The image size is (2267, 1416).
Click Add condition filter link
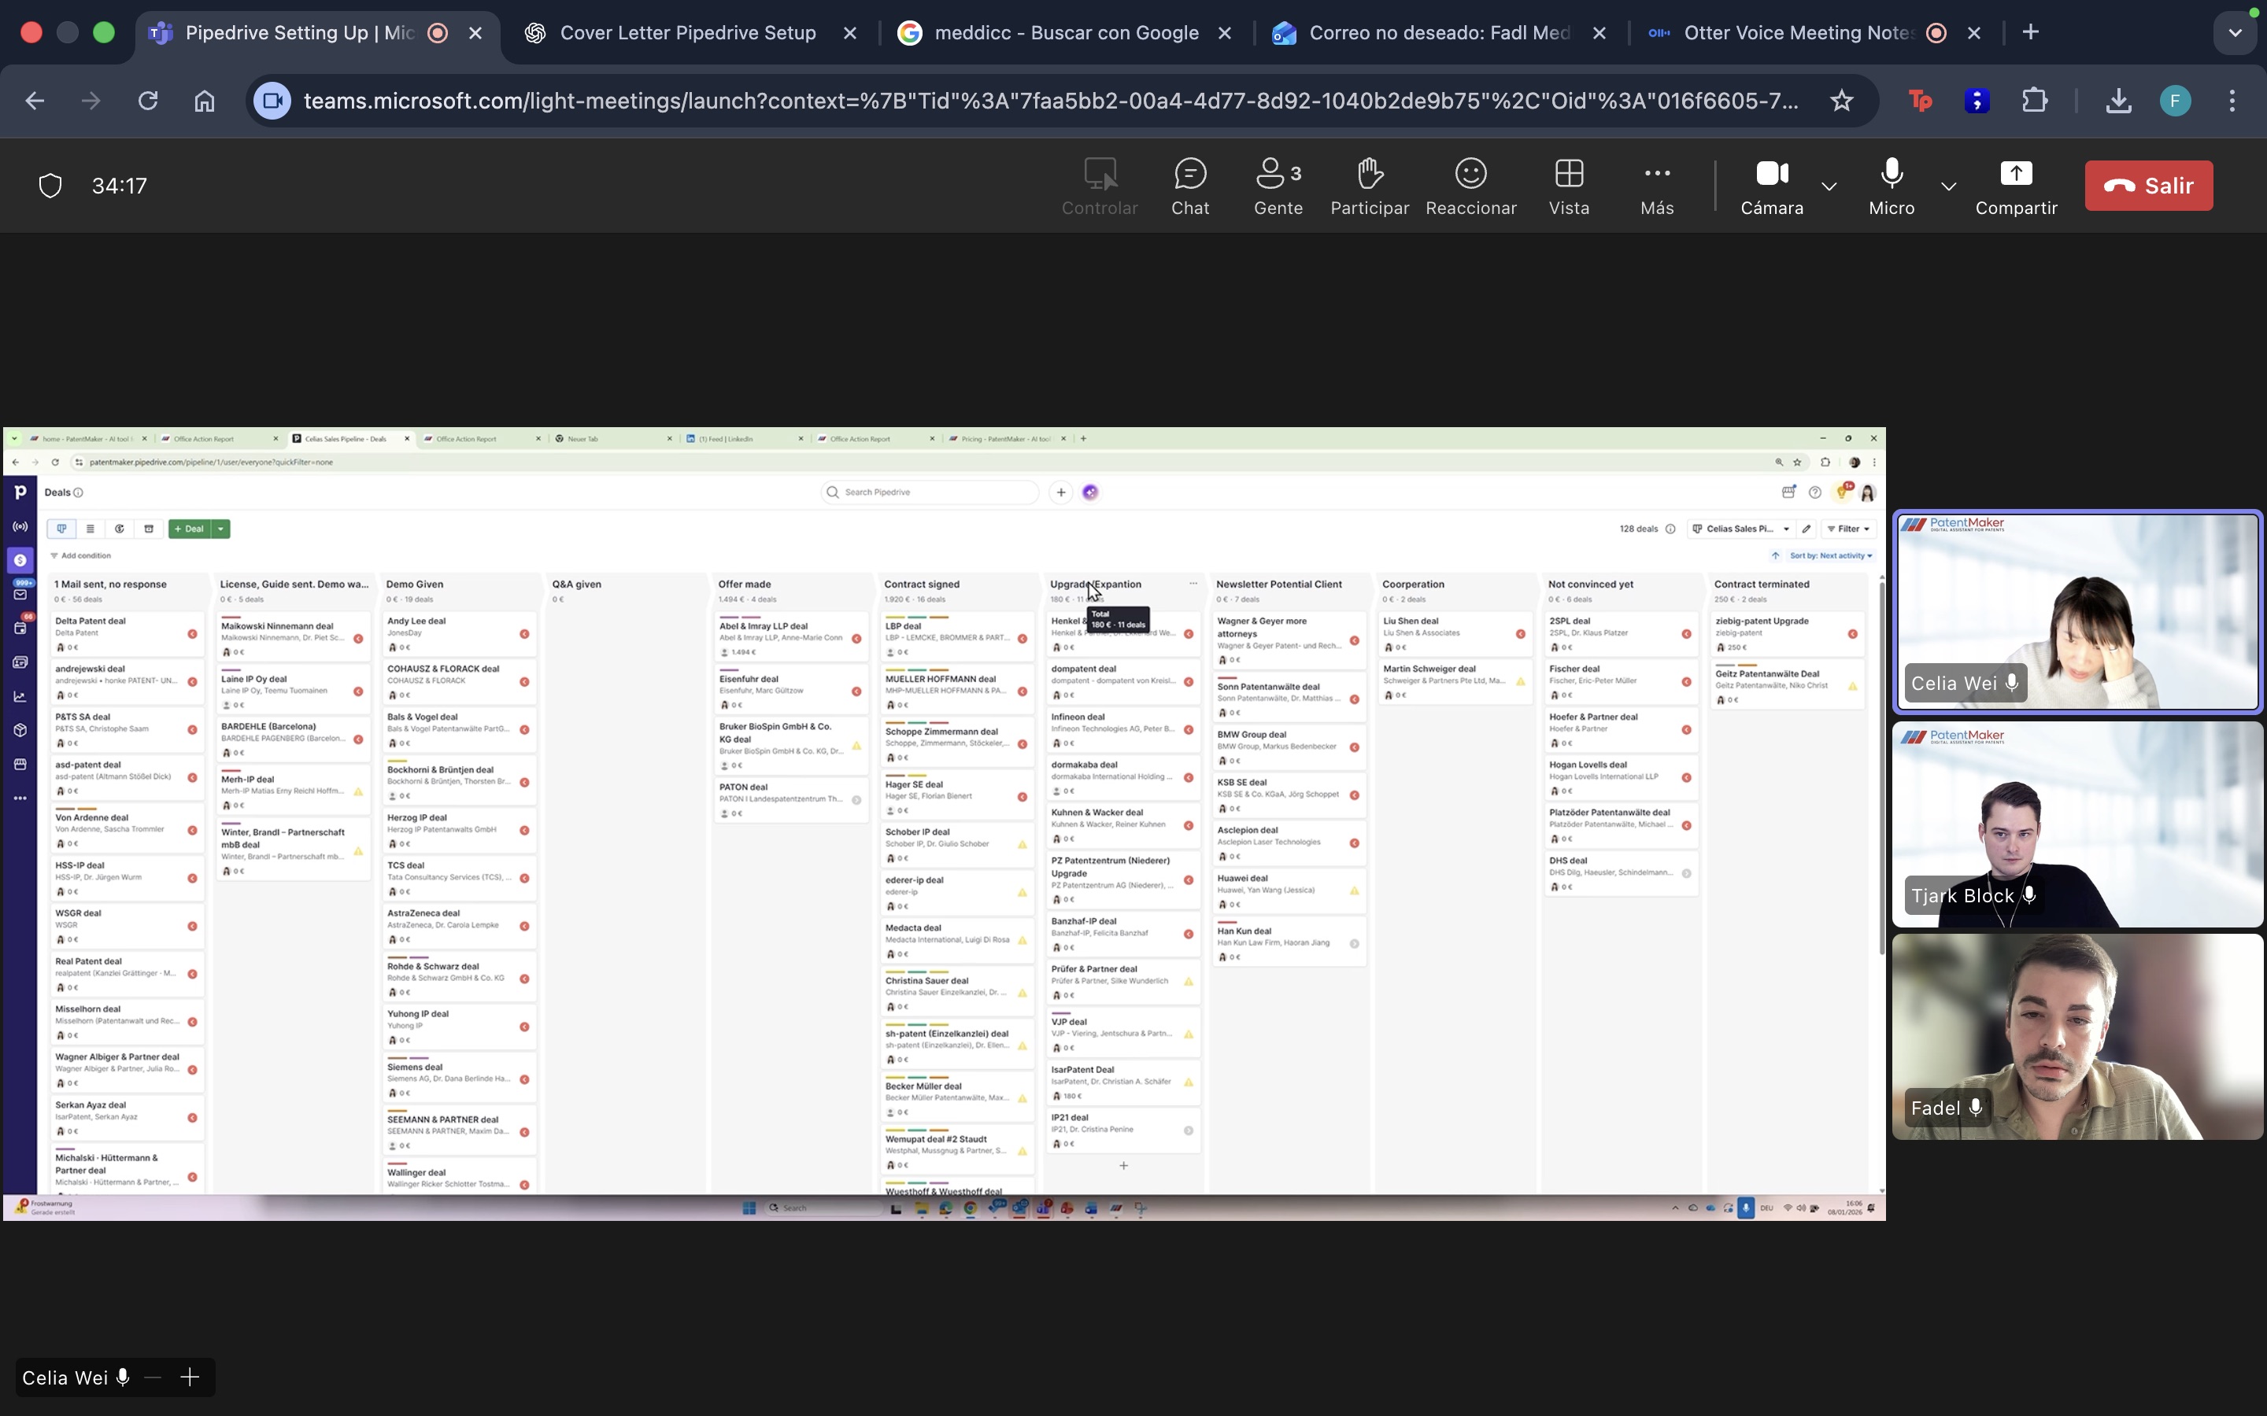click(x=80, y=555)
